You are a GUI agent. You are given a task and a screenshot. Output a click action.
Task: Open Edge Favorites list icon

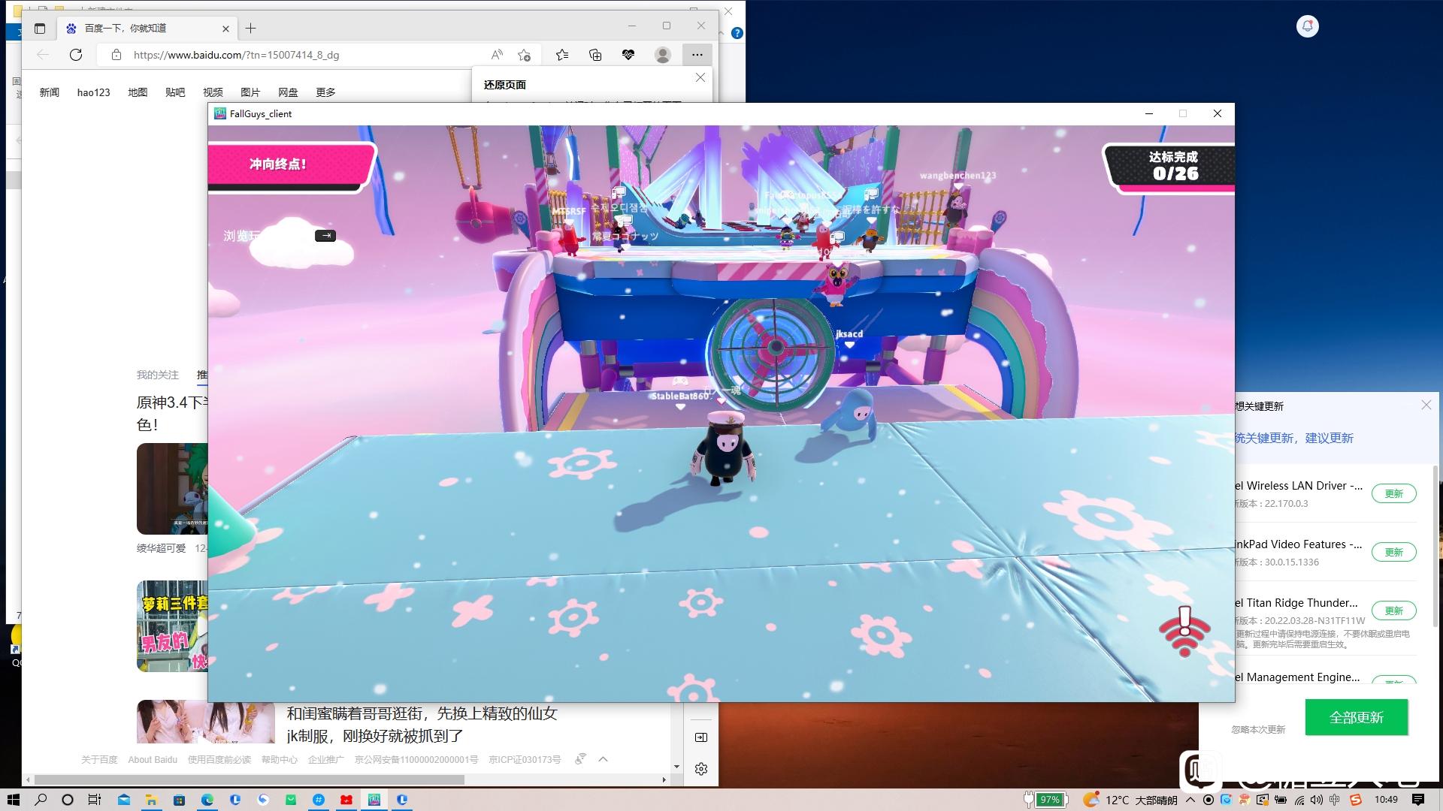[x=562, y=55]
